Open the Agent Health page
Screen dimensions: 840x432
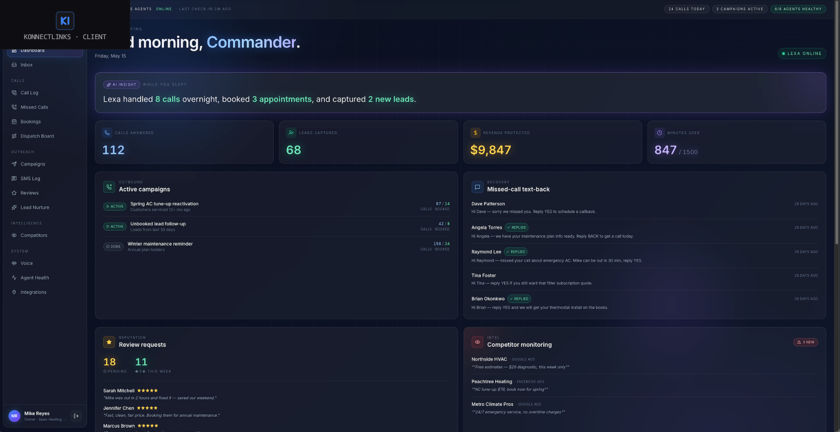point(45,278)
